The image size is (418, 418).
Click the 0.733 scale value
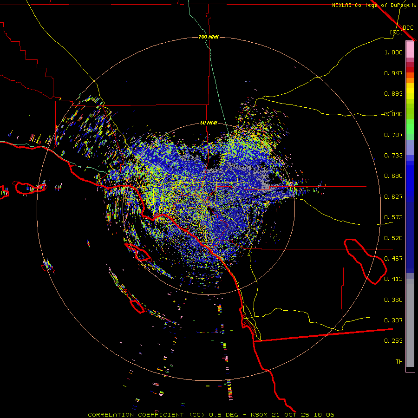pos(393,156)
